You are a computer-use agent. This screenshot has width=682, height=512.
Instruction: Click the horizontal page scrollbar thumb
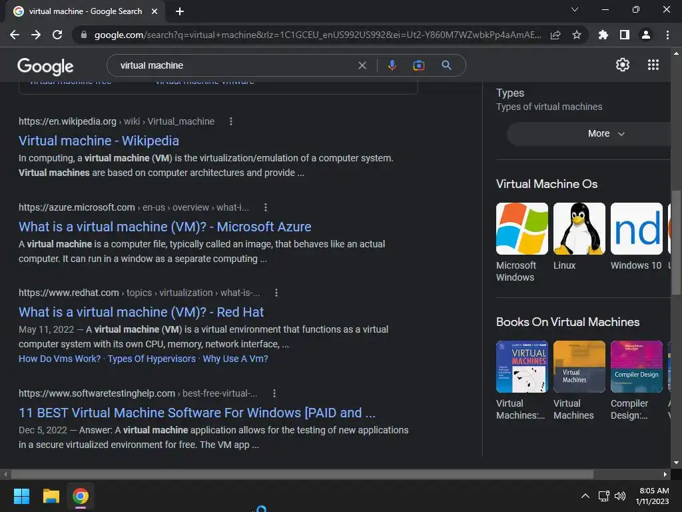pos(302,474)
